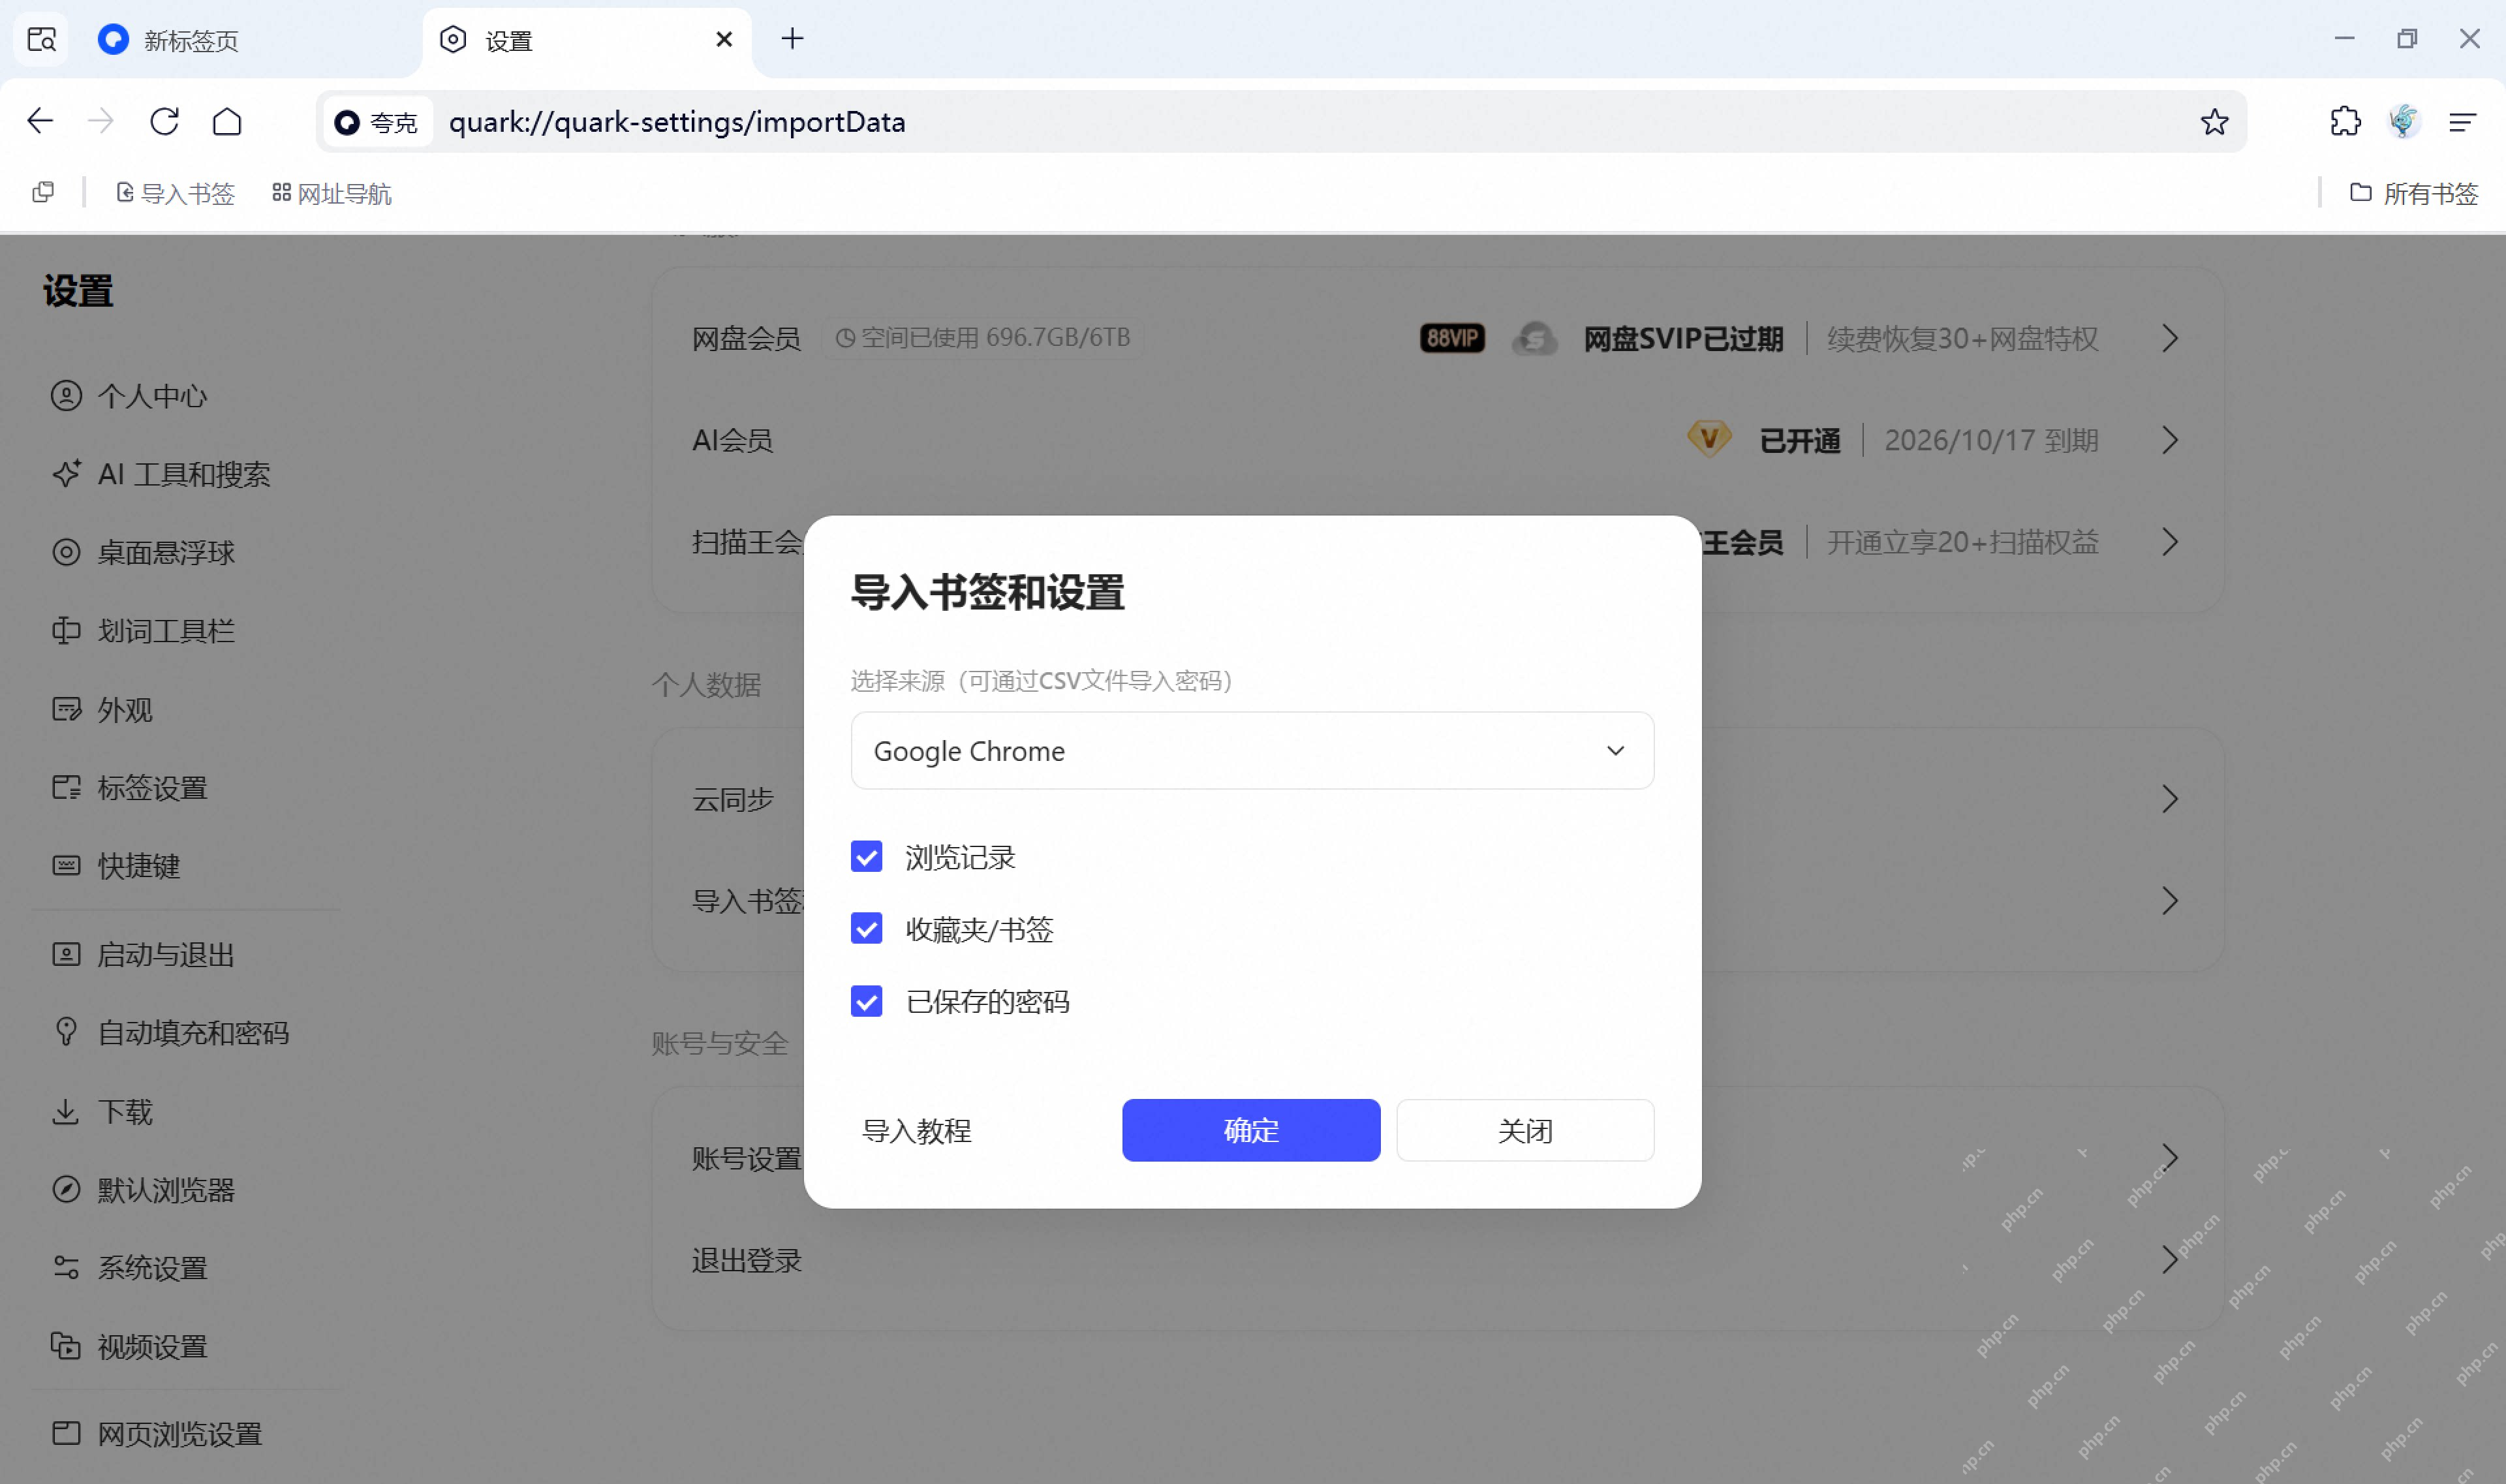Open the tab search icon at top left
This screenshot has height=1484, width=2506.
coord(41,40)
